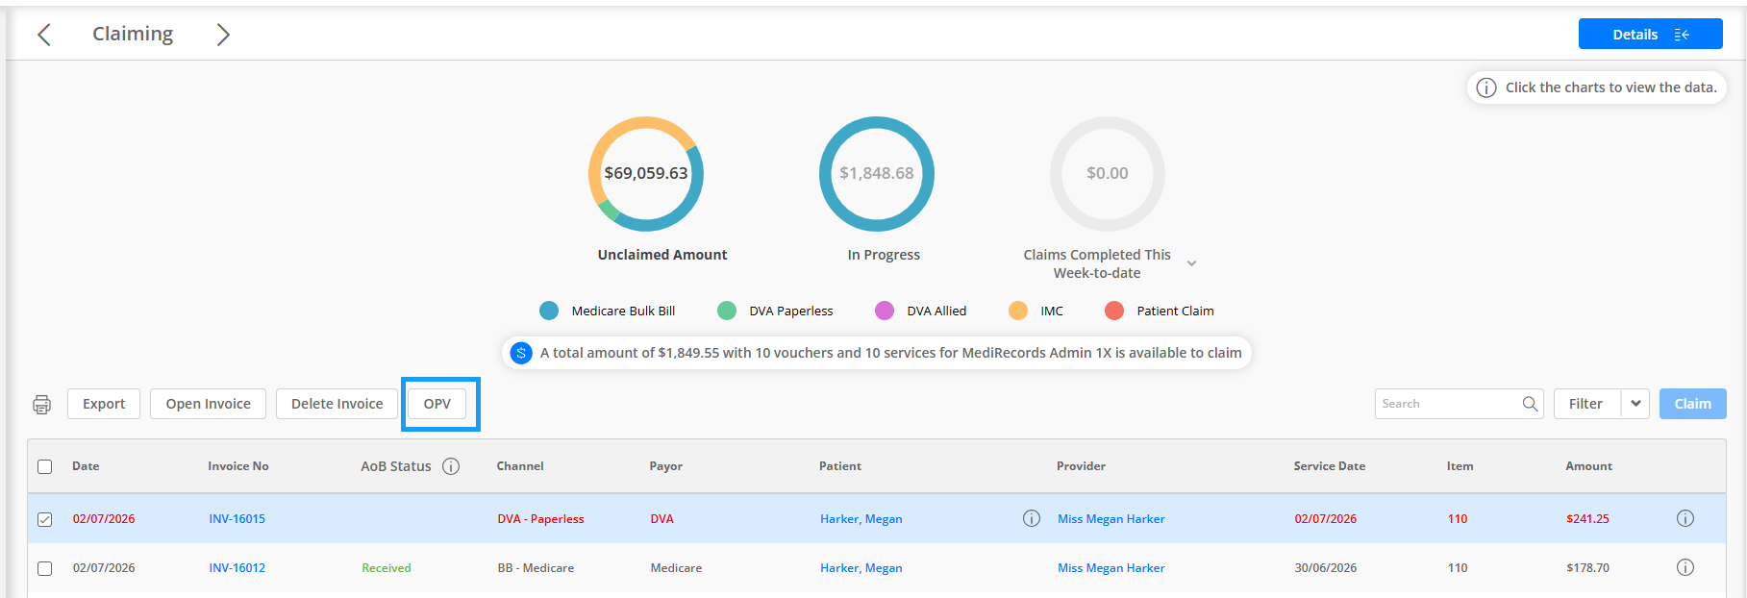Uncheck the INV-16015 row checkbox

(x=45, y=519)
